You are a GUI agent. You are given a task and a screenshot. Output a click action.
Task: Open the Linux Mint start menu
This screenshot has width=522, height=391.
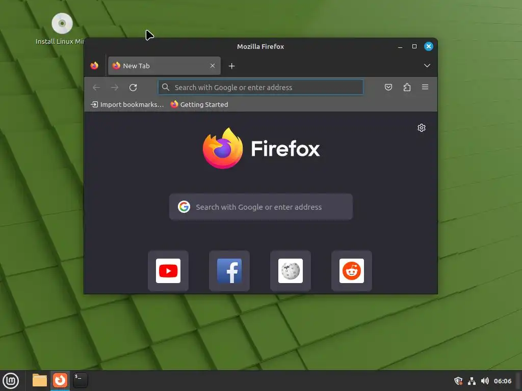(11, 381)
